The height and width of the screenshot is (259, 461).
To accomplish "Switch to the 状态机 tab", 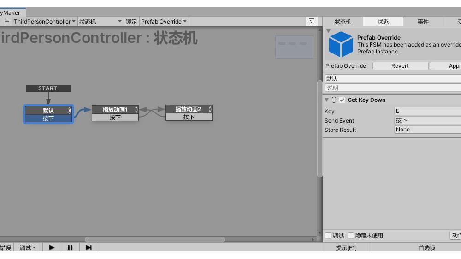I will pos(343,22).
